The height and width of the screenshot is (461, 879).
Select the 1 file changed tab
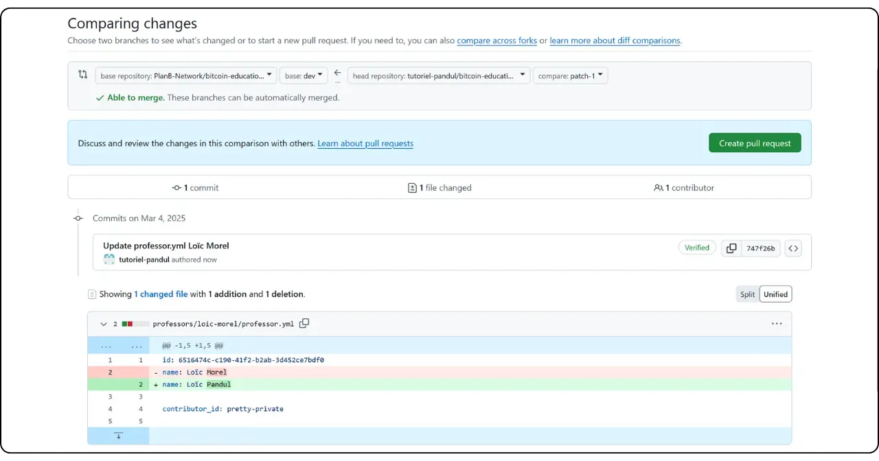pyautogui.click(x=439, y=187)
